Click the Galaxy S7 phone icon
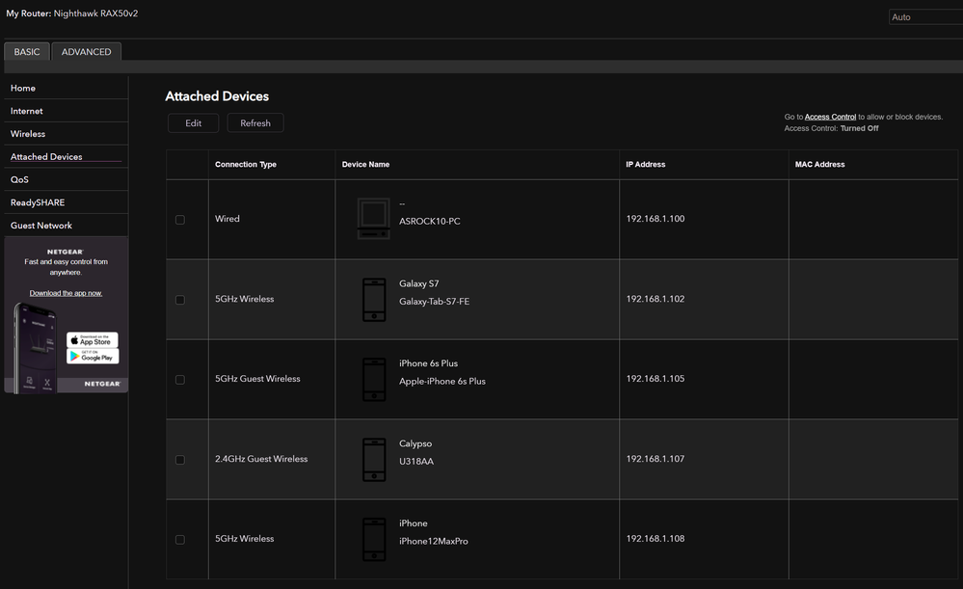This screenshot has width=963, height=589. click(x=374, y=299)
